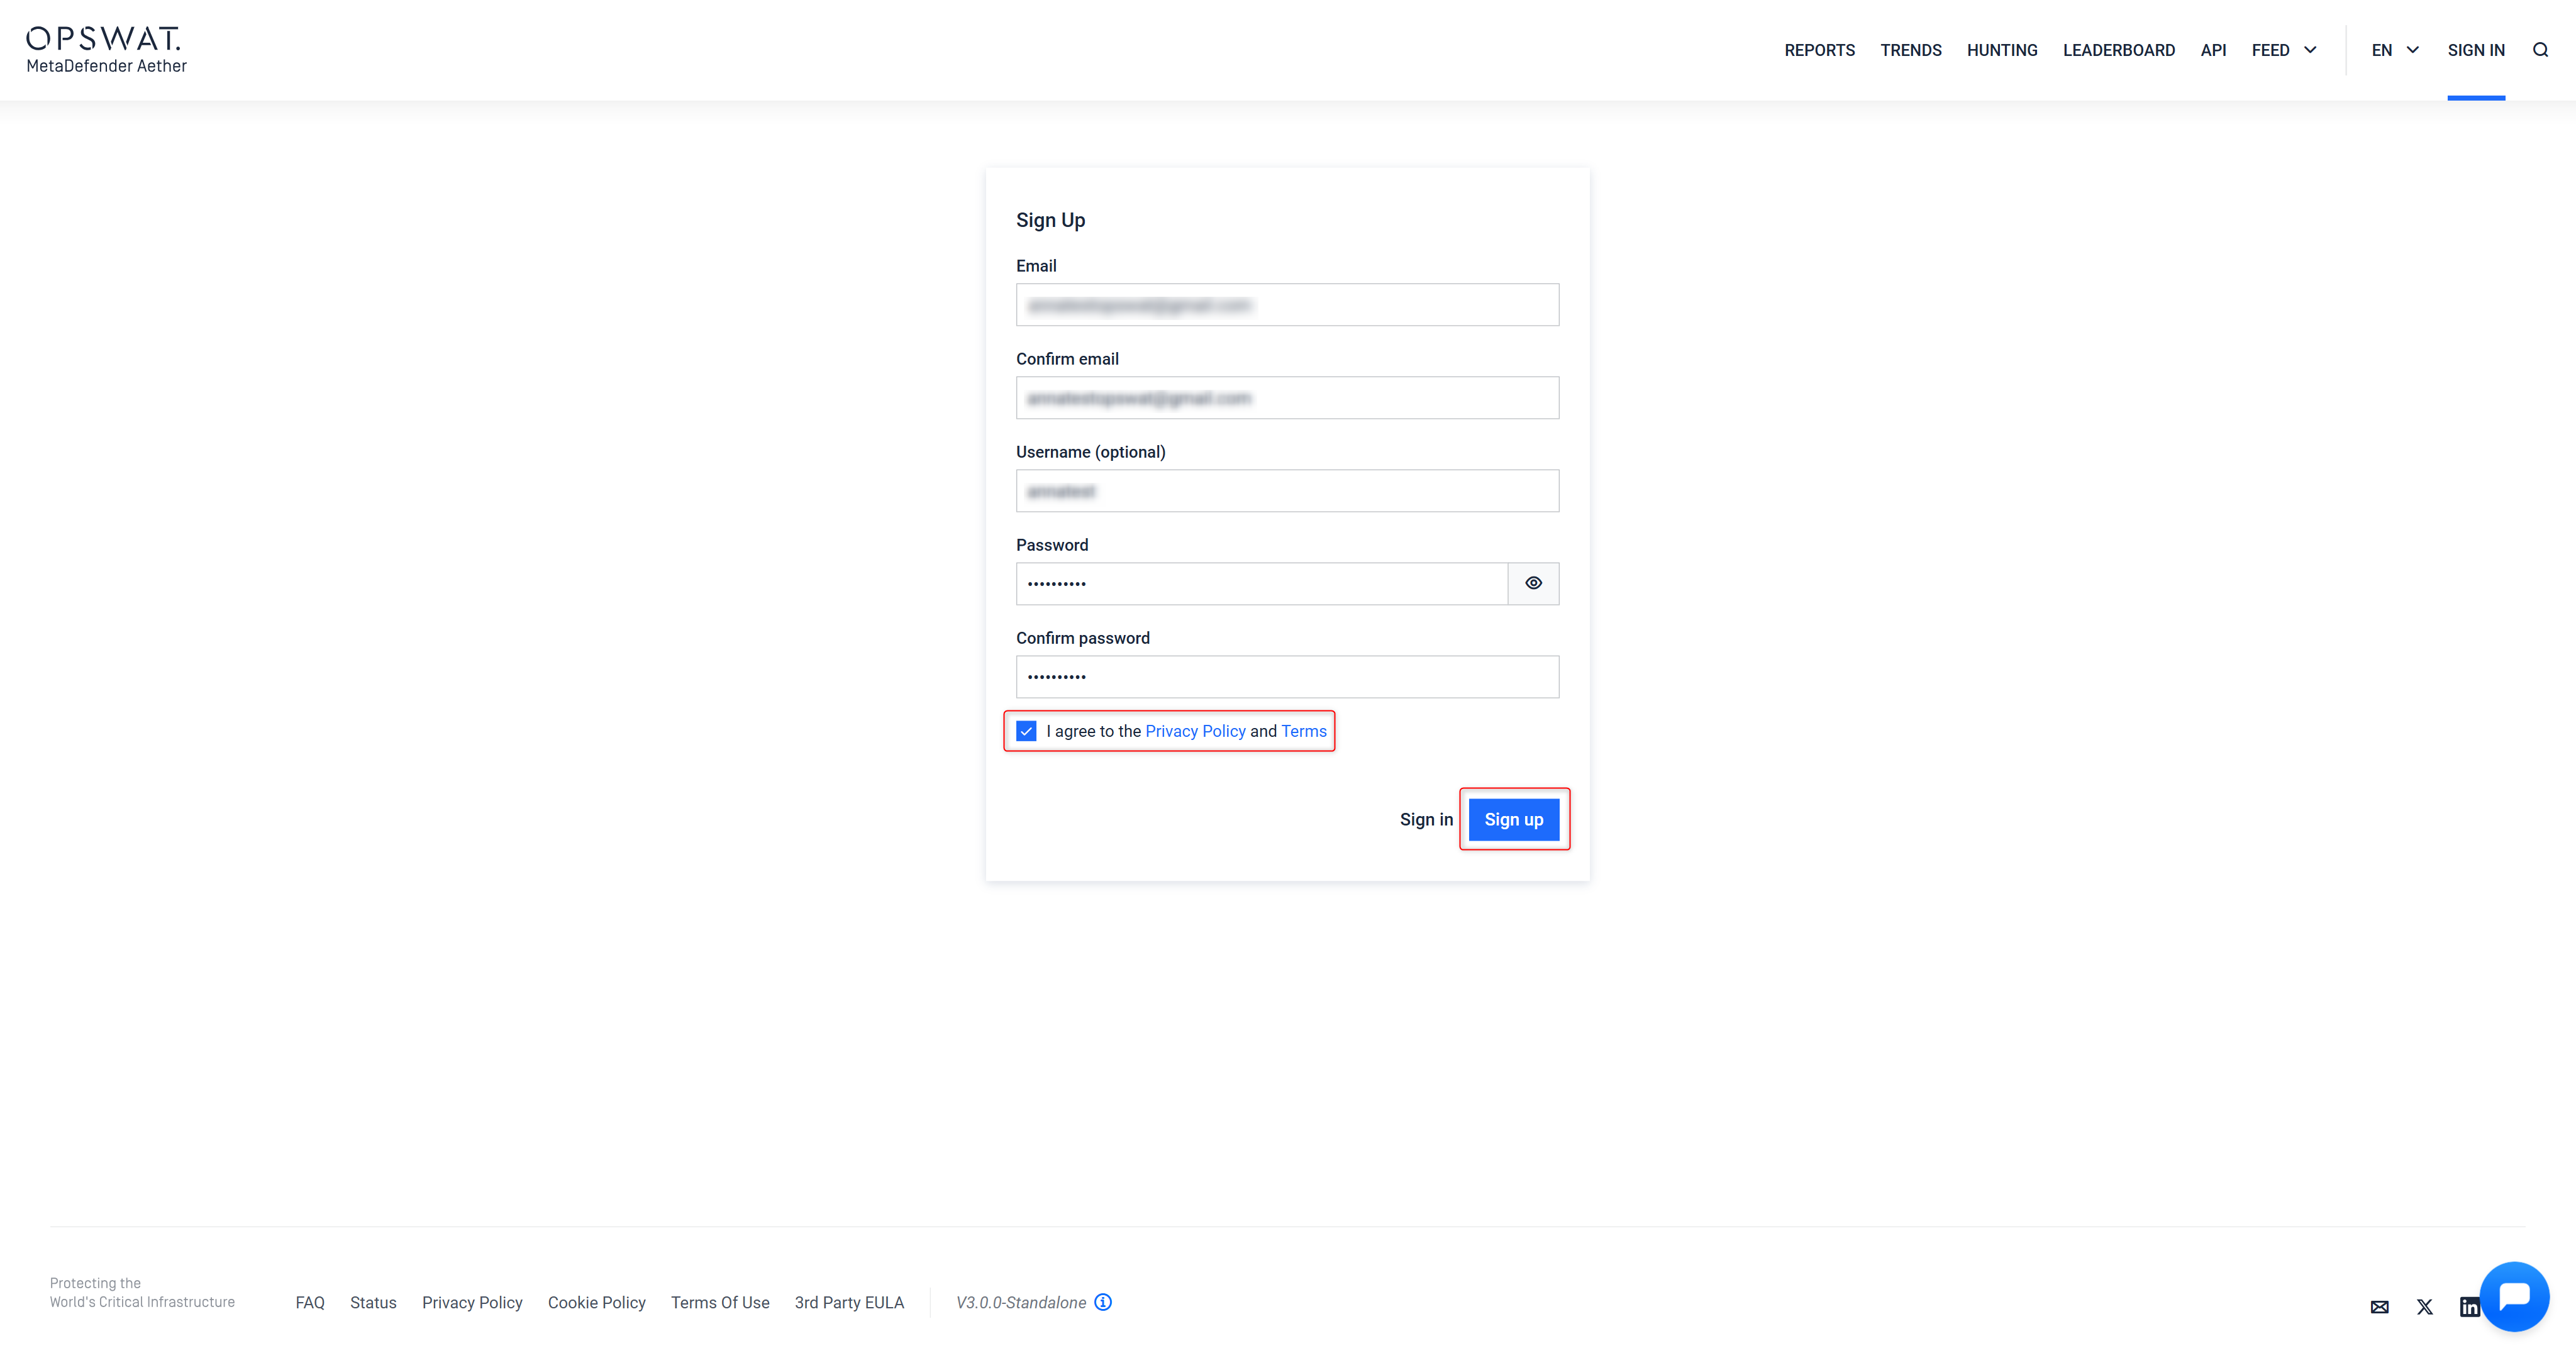
Task: Show password using the eye icon
Action: click(x=1533, y=583)
